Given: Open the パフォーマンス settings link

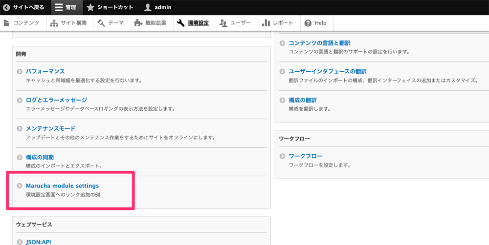Looking at the screenshot, I should (x=45, y=72).
